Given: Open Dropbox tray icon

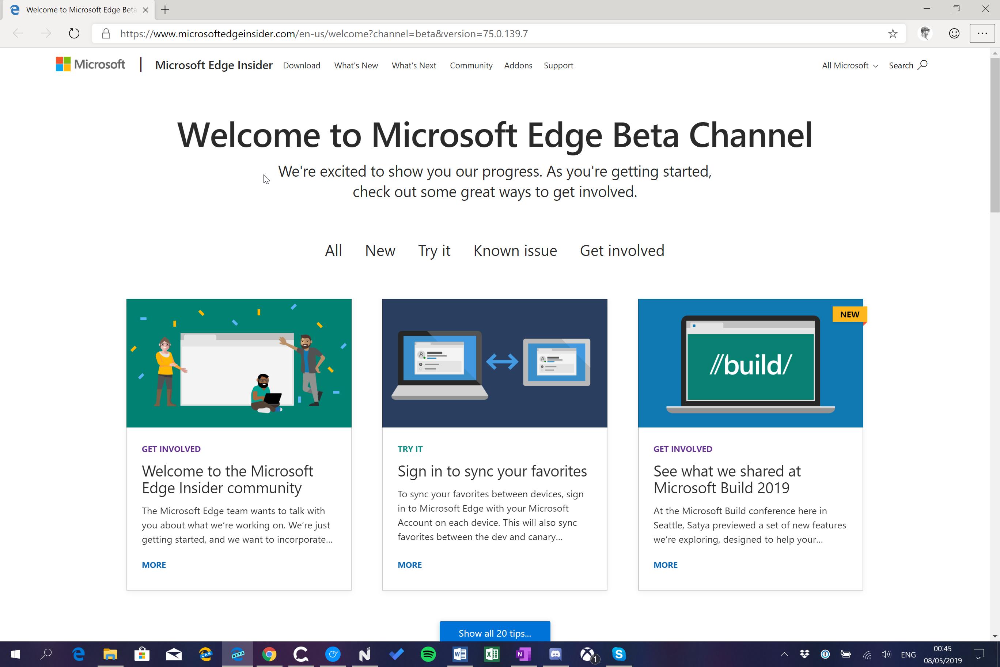Looking at the screenshot, I should (804, 654).
